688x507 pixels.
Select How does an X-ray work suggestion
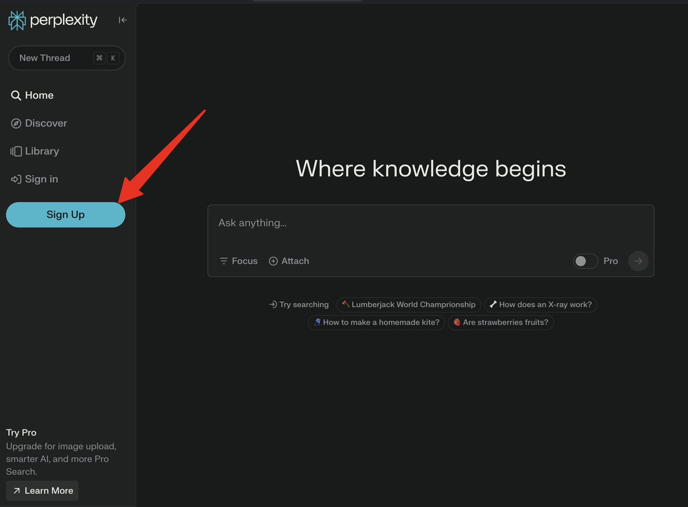(541, 305)
